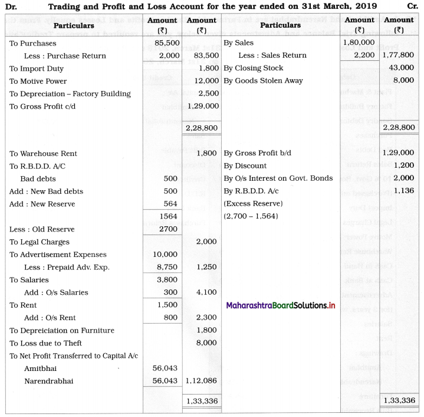Click 'By R.B.D.D. A/c' credit entry
Screen dimensions: 424x417
[x=251, y=191]
